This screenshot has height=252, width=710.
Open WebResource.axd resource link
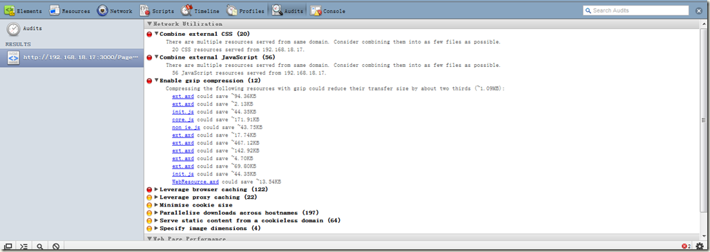pos(195,182)
